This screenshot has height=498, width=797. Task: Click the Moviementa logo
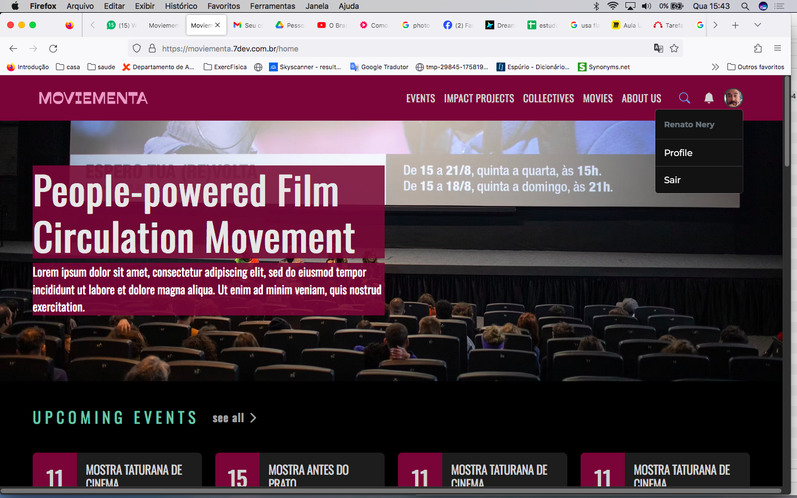click(93, 98)
